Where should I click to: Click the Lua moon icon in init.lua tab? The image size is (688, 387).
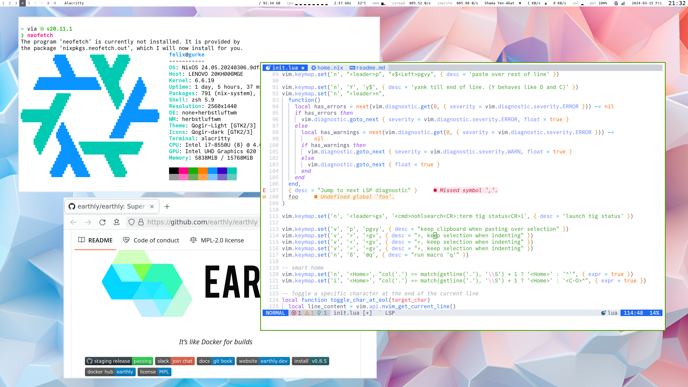268,68
